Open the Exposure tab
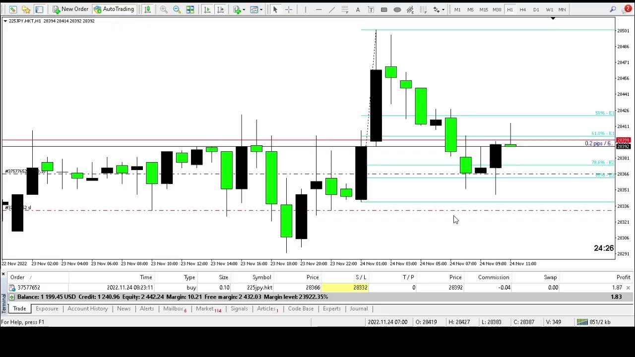Screen dimensions: 635x357 (x=47, y=308)
